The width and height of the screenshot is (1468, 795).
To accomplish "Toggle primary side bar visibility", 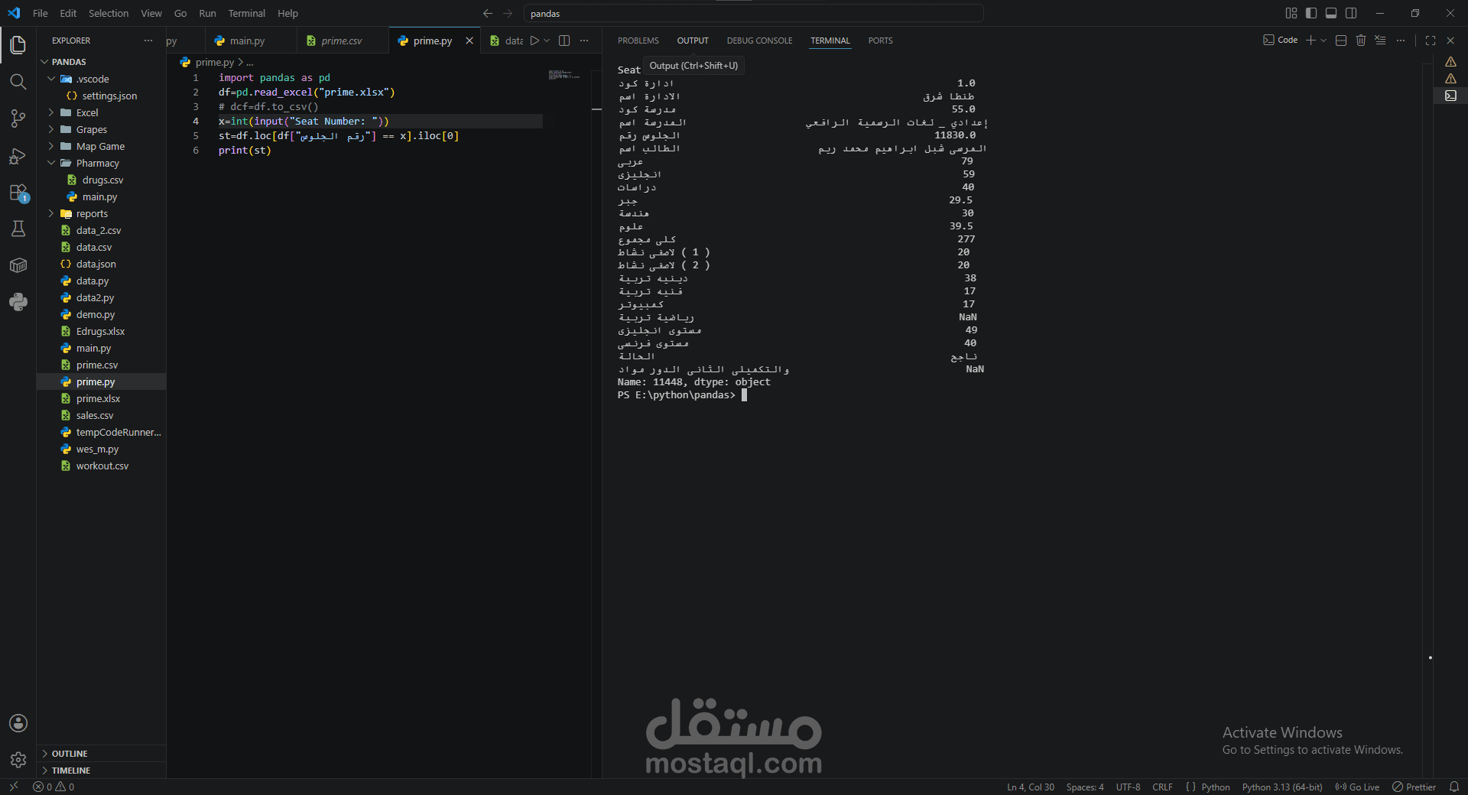I will pyautogui.click(x=1311, y=13).
